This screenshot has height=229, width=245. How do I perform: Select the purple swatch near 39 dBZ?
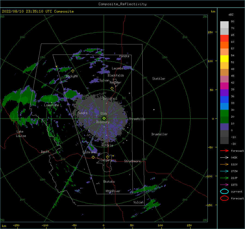[x=224, y=93]
